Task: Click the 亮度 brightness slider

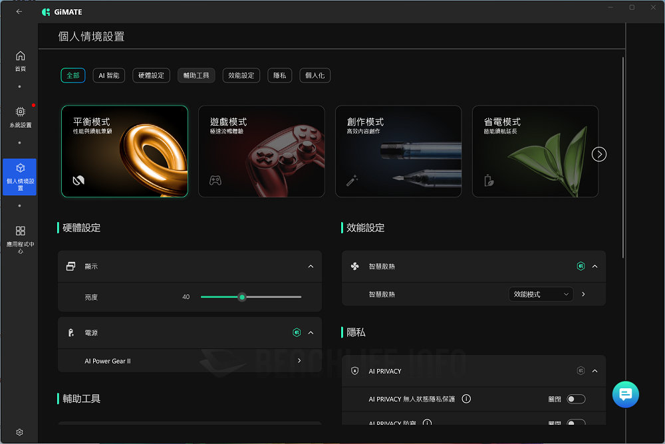Action: (251, 297)
